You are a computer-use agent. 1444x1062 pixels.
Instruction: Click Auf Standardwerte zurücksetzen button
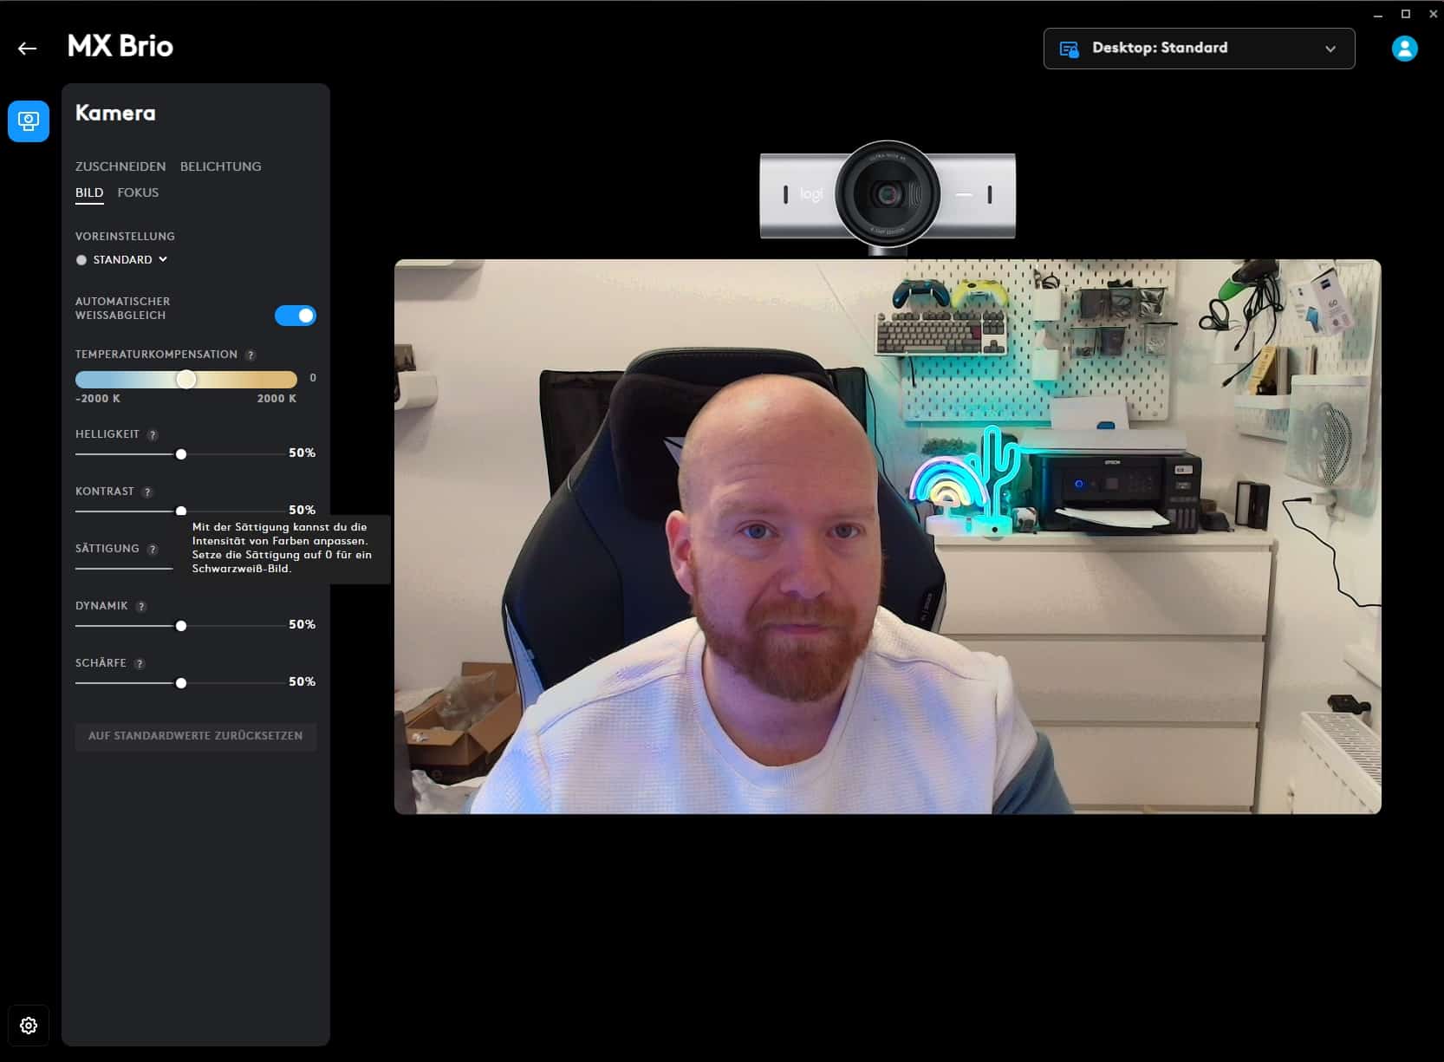coord(195,736)
